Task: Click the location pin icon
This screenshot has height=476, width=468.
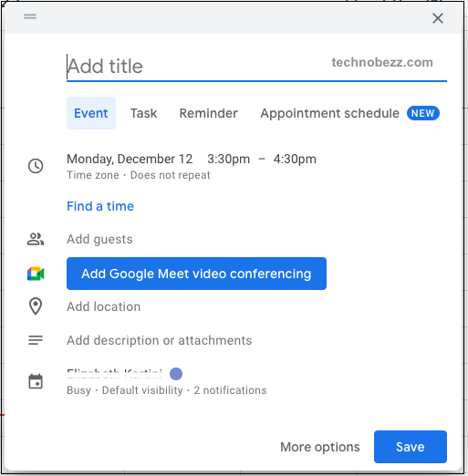Action: pyautogui.click(x=36, y=306)
